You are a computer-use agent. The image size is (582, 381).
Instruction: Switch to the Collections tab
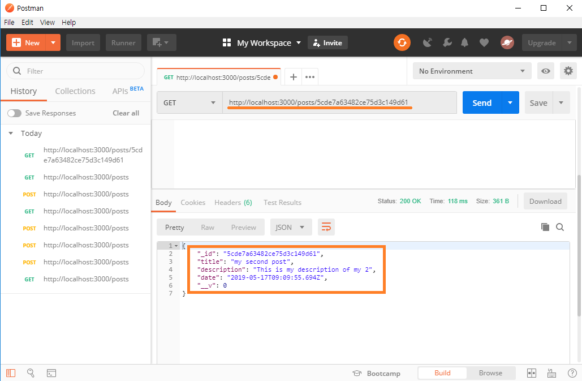75,91
